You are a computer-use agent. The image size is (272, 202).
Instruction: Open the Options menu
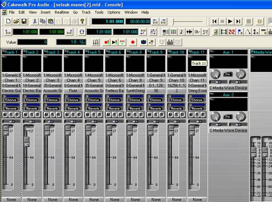pyautogui.click(x=114, y=13)
